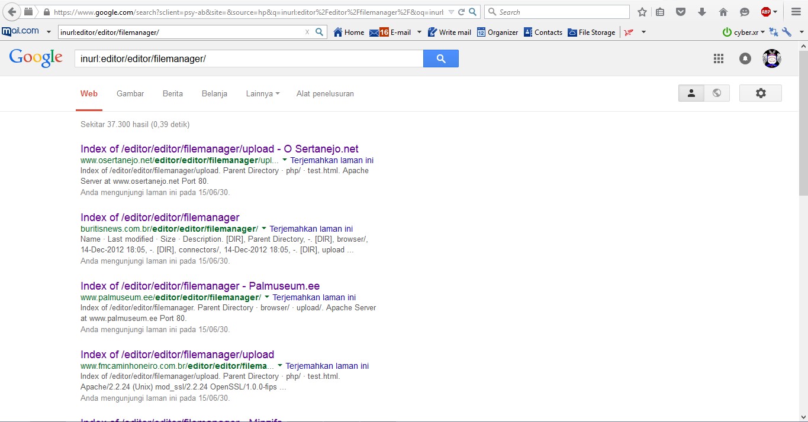Image resolution: width=808 pixels, height=422 pixels.
Task: Open the cyber.xr account dropdown
Action: coord(749,33)
